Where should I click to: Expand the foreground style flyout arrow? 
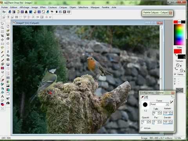click(x=181, y=52)
